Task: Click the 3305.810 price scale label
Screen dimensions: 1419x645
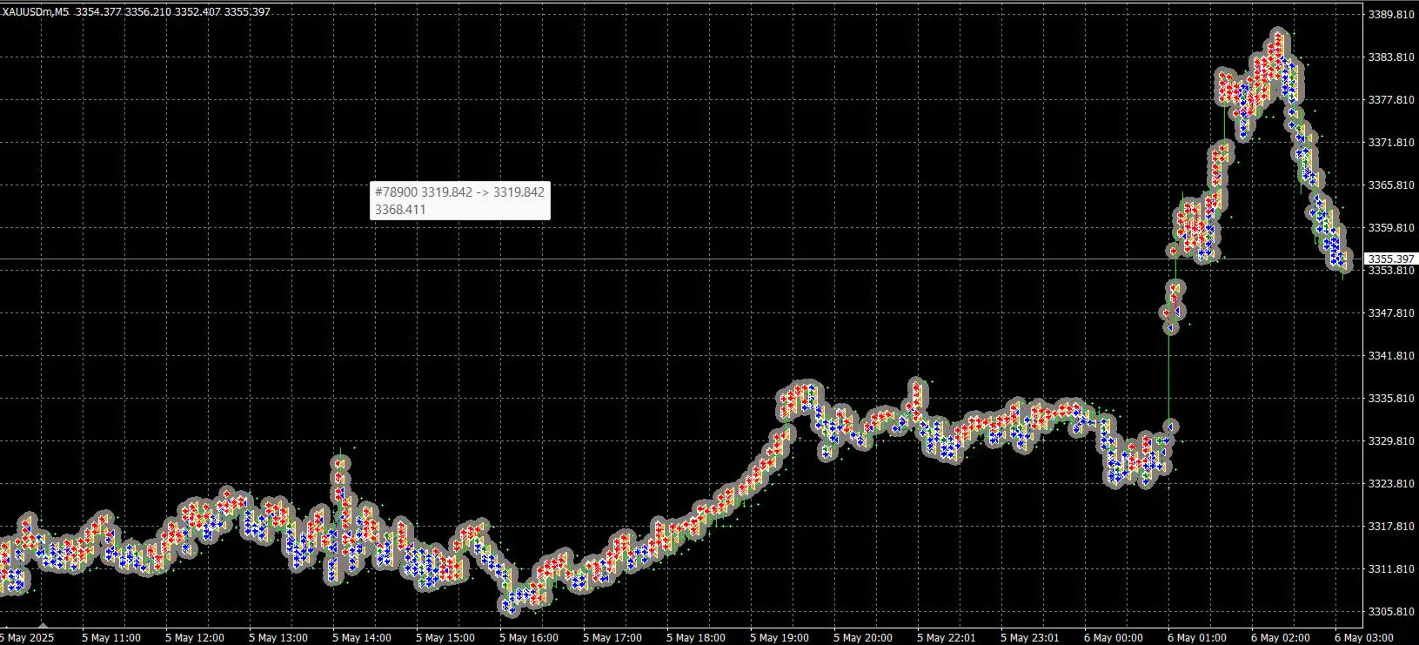Action: pos(1391,612)
